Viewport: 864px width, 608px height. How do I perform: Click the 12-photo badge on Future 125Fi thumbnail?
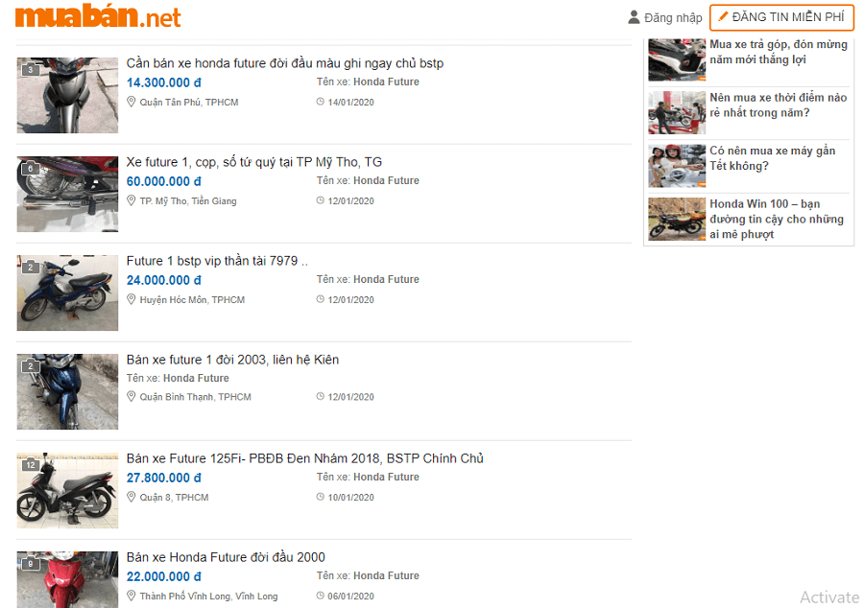point(31,464)
